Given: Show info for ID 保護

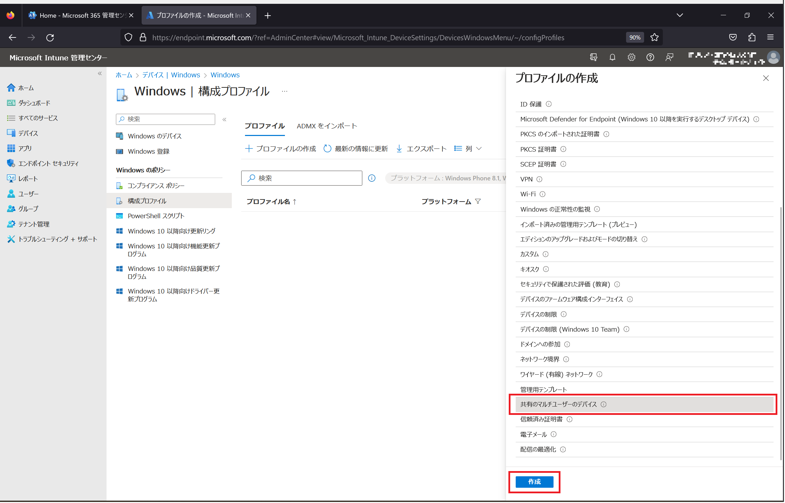Looking at the screenshot, I should (549, 104).
